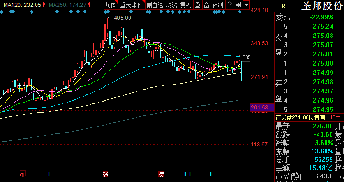The image size is (344, 182).
Task: Click the 金额 turnover value 15.48亿
Action: (x=321, y=168)
